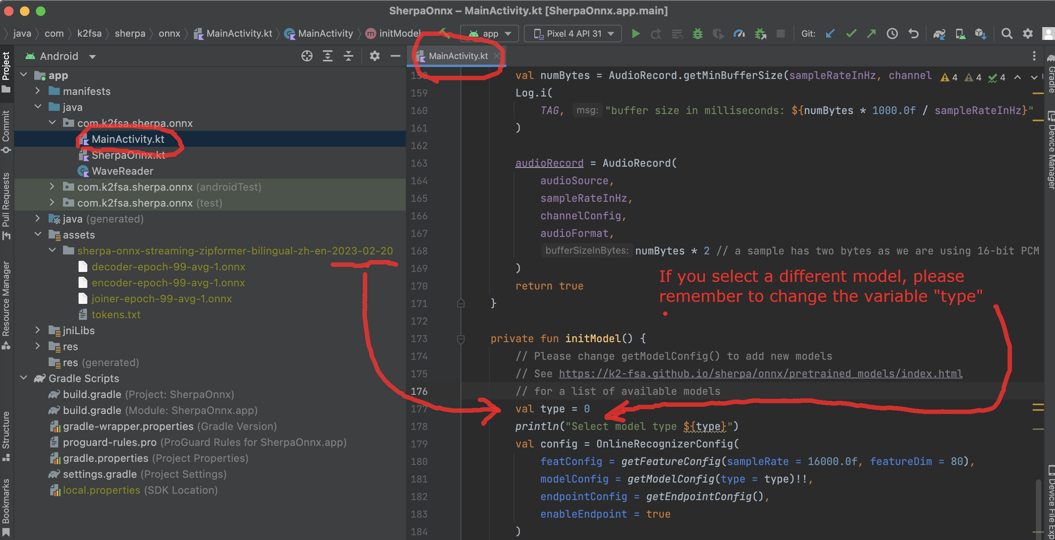Run the app with the green play button
This screenshot has height=540, width=1055.
pos(635,34)
